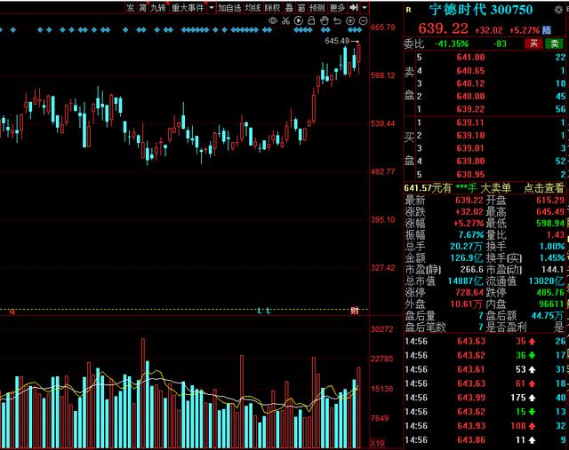Click the X10 volume scale label
This screenshot has width=569, height=450.
pos(377,443)
